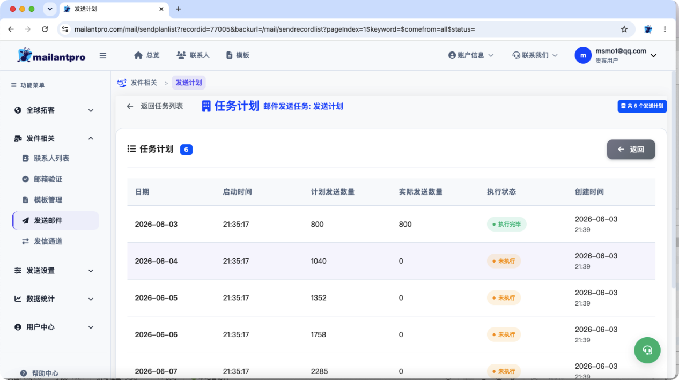Viewport: 679px width, 380px height.
Task: Click 未执行 badge in 2026-06-04 row
Action: tap(504, 261)
